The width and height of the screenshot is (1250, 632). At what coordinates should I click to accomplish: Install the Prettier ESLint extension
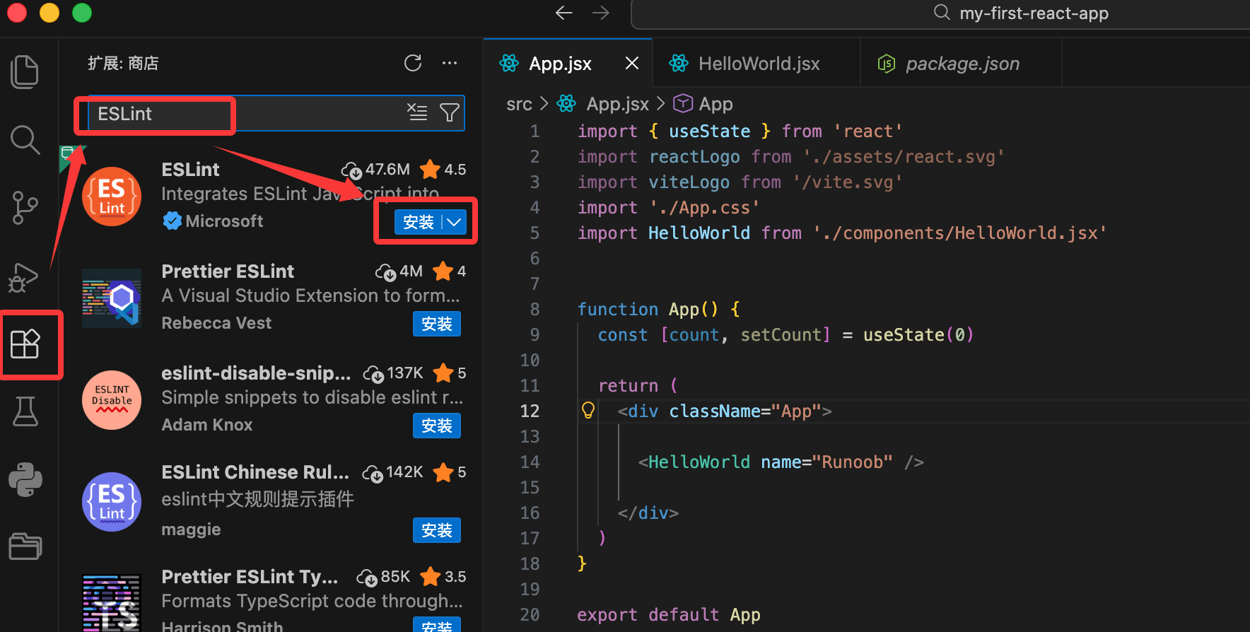(x=436, y=324)
